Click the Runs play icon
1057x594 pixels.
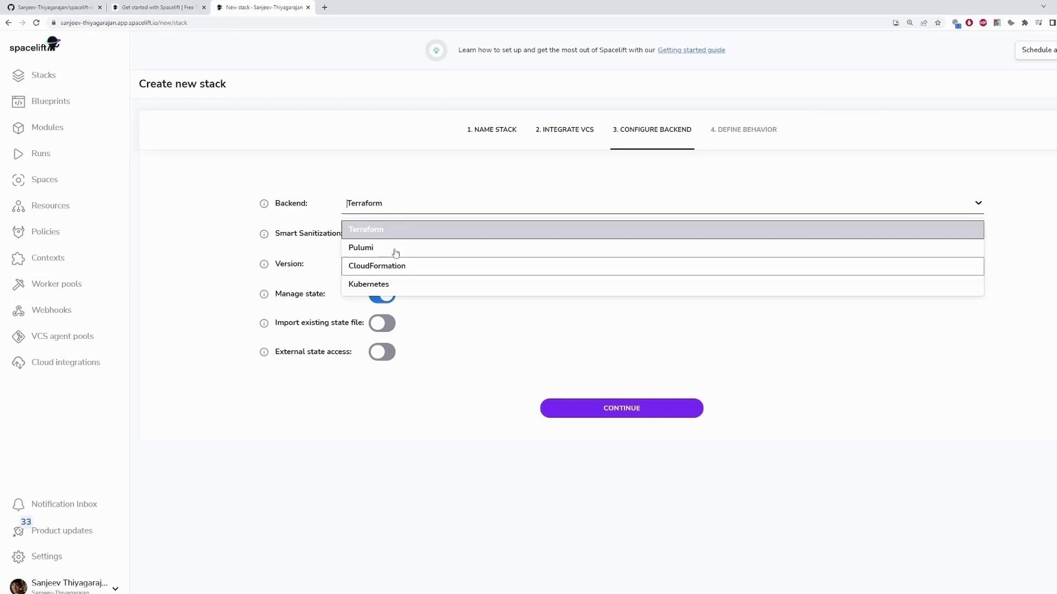point(18,154)
